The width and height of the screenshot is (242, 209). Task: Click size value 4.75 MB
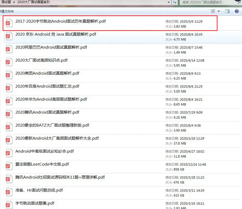(180, 40)
